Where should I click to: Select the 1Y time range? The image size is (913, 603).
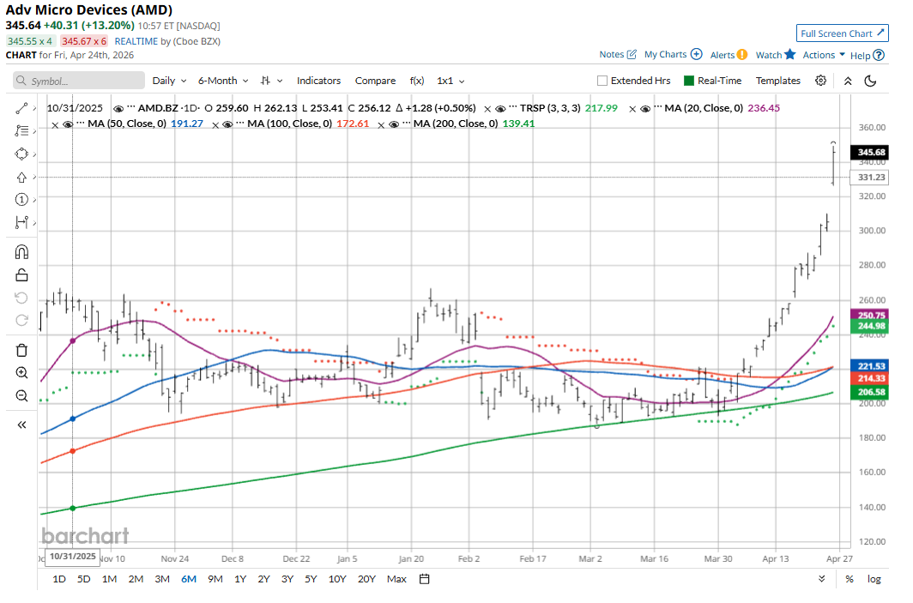point(240,579)
